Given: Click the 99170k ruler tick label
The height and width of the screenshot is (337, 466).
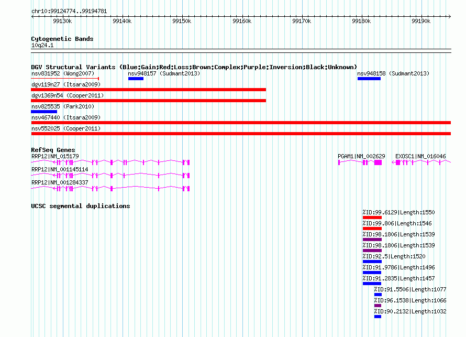Looking at the screenshot, I should tap(302, 21).
